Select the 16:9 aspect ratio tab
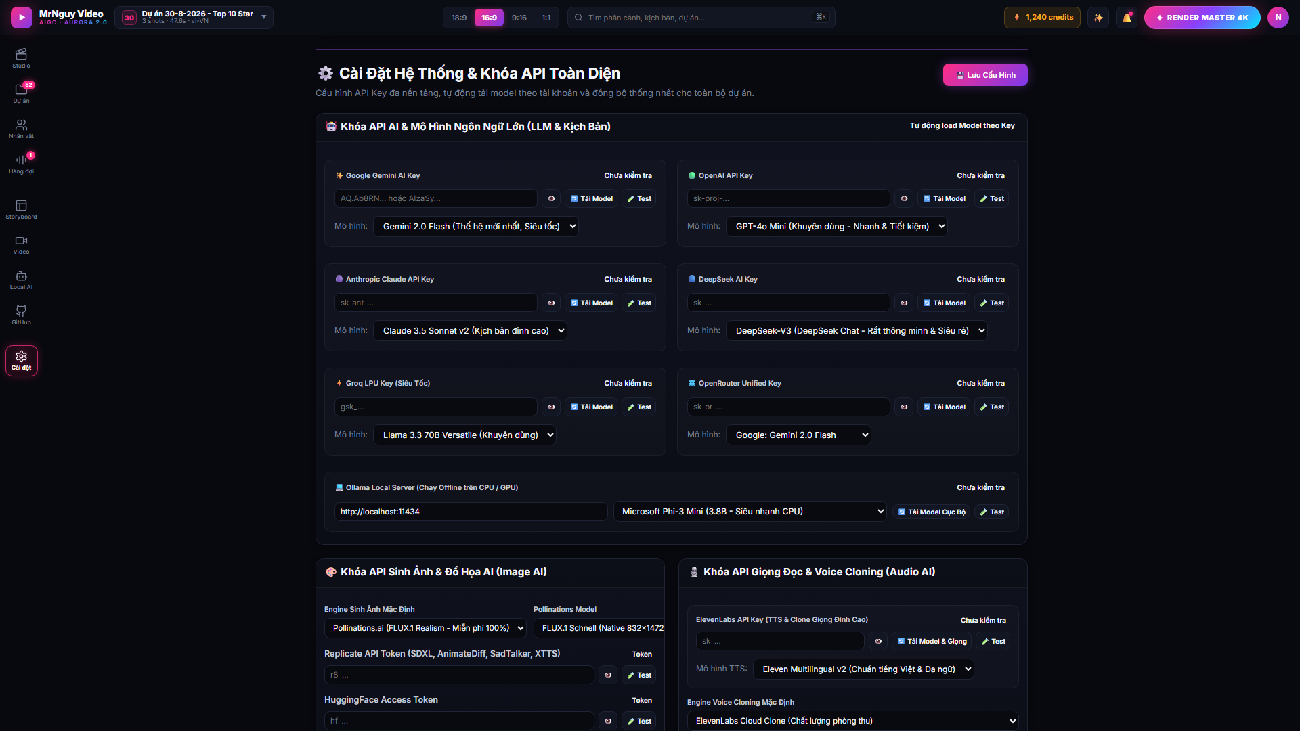This screenshot has width=1300, height=731. click(x=489, y=18)
